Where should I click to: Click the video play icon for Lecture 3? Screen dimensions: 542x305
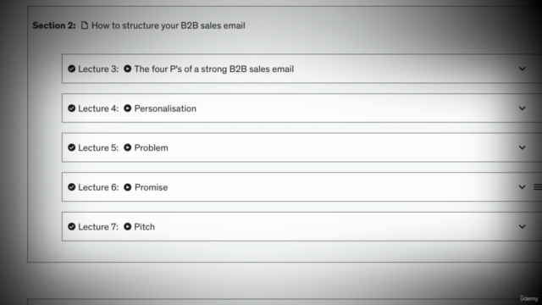click(128, 69)
